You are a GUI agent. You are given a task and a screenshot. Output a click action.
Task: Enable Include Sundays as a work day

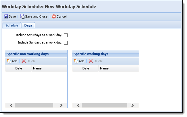point(66,43)
